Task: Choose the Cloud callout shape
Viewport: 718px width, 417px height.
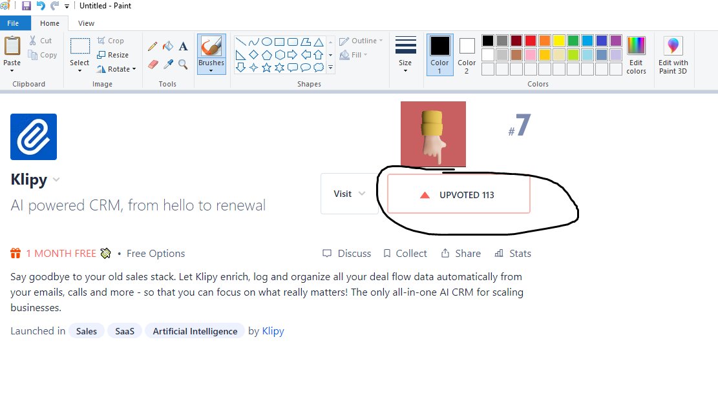Action: pos(319,68)
